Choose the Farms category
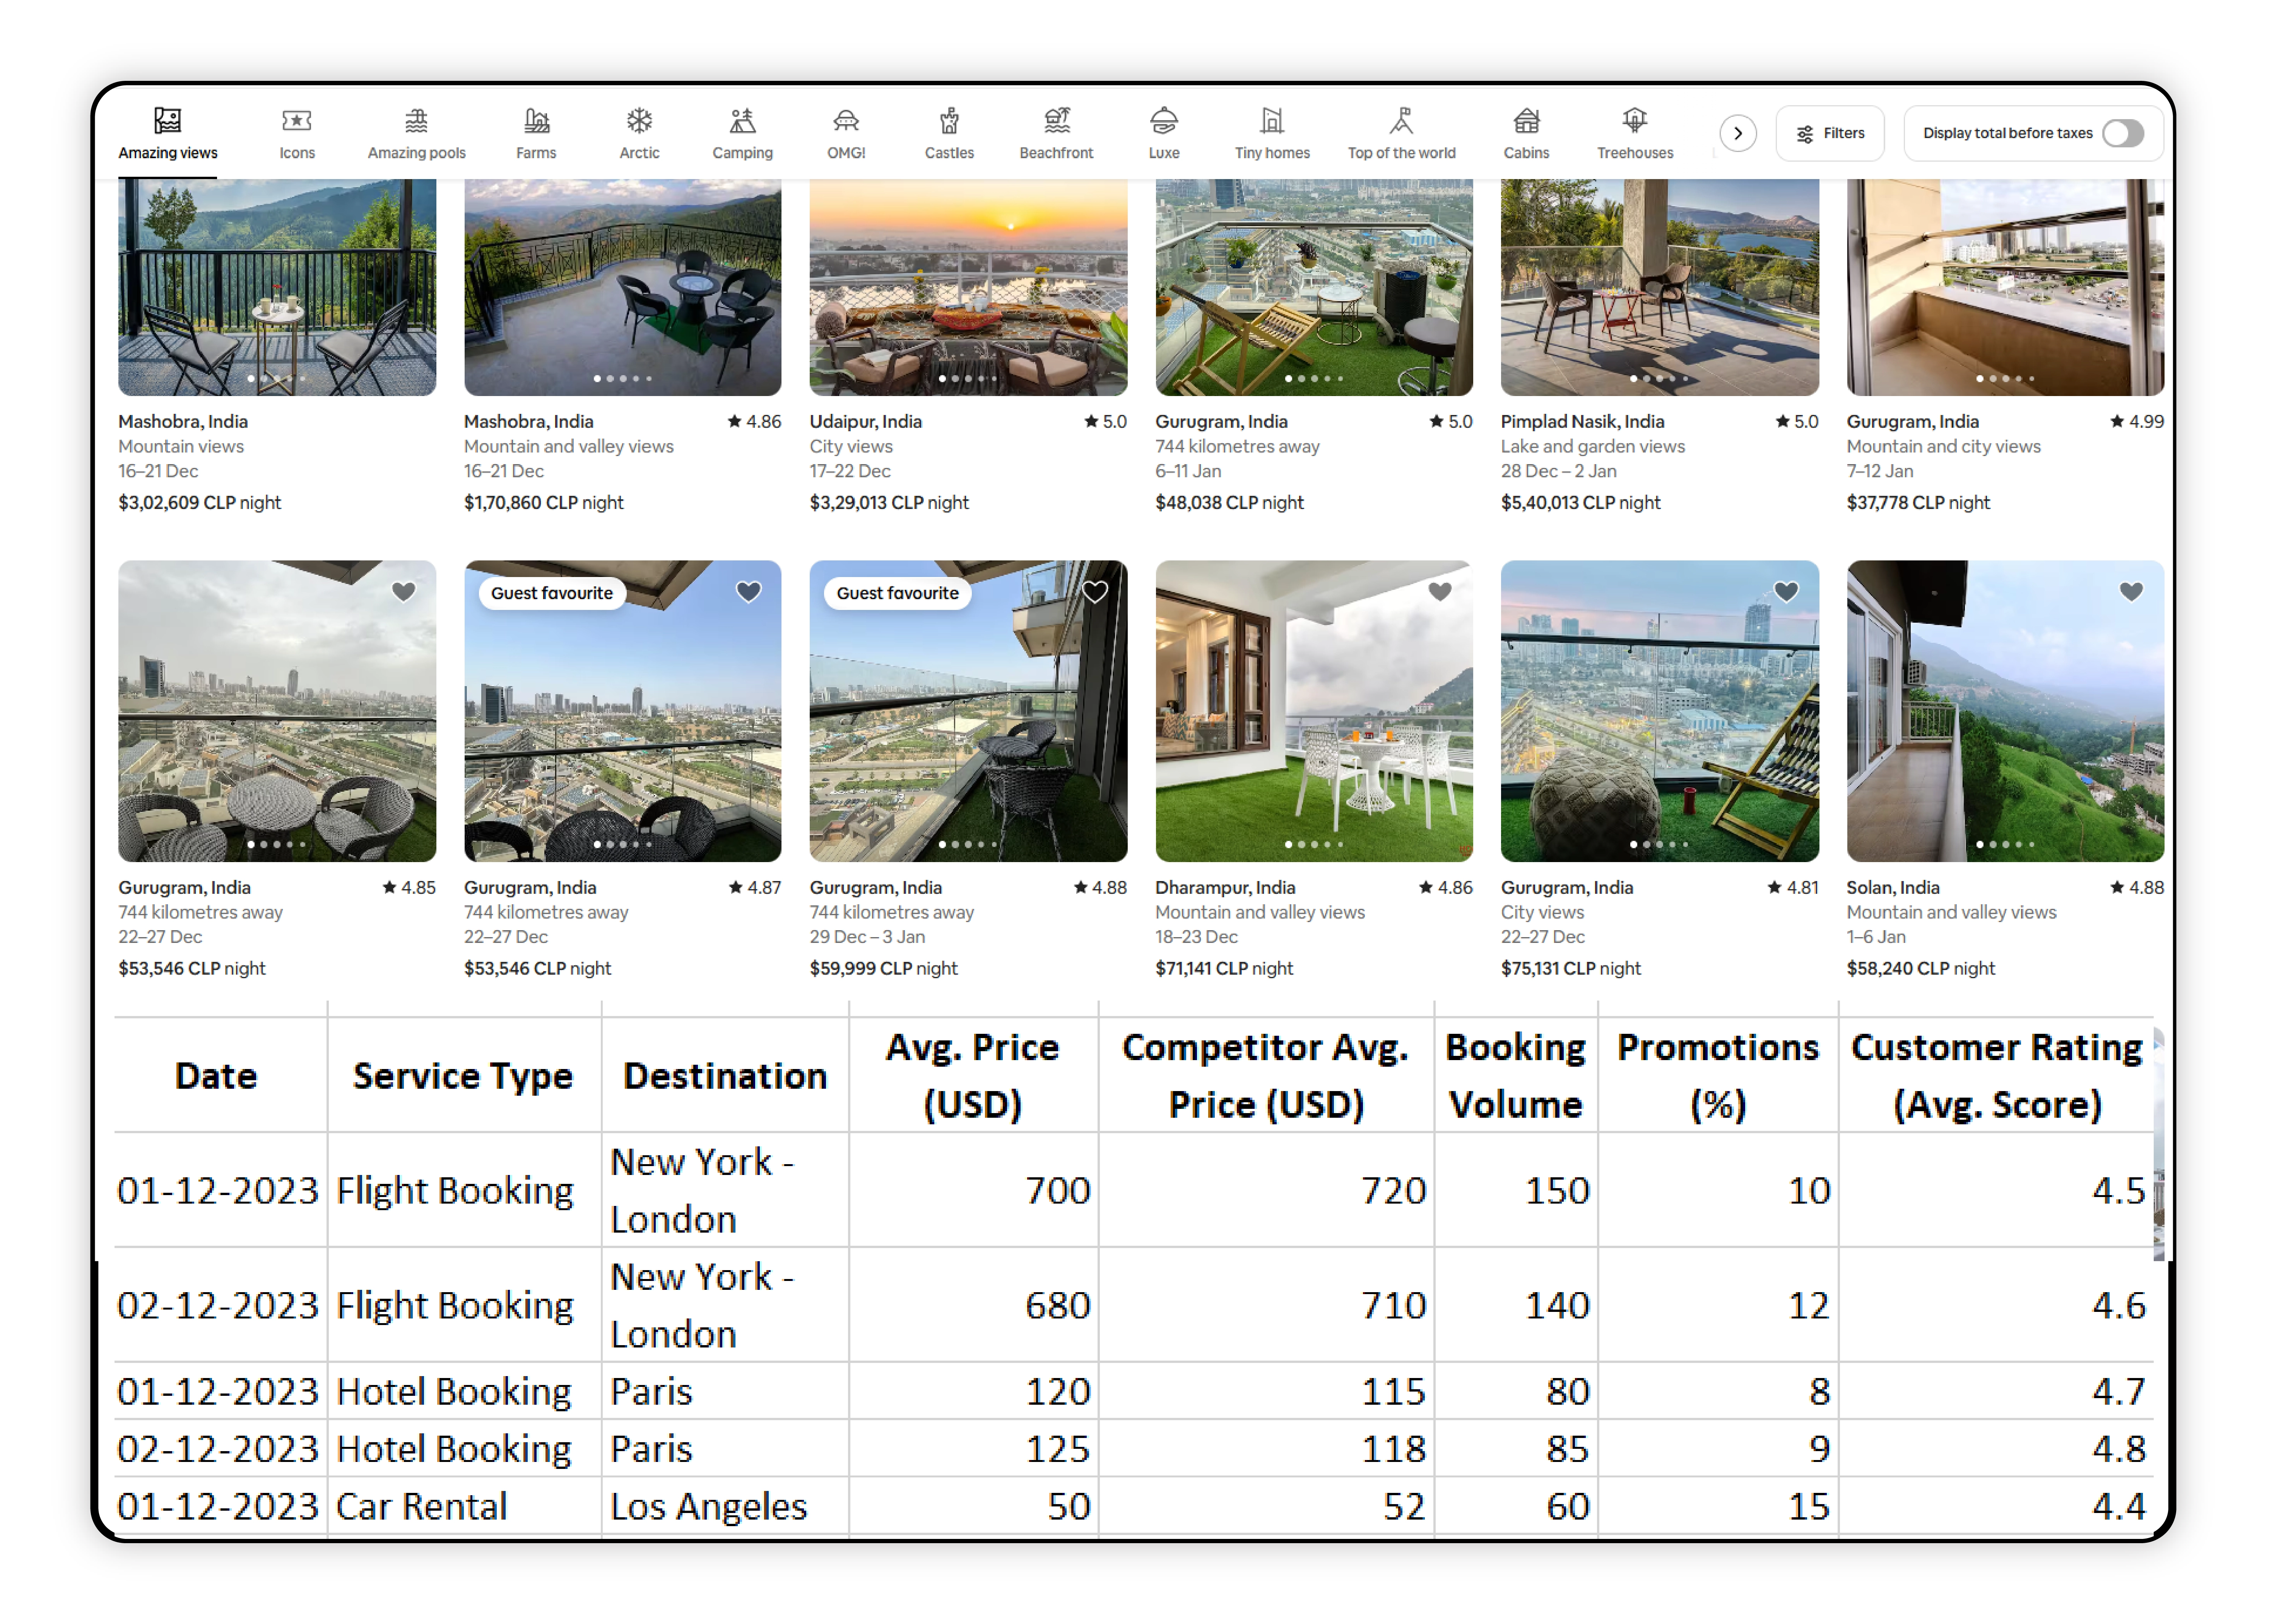 tap(536, 134)
